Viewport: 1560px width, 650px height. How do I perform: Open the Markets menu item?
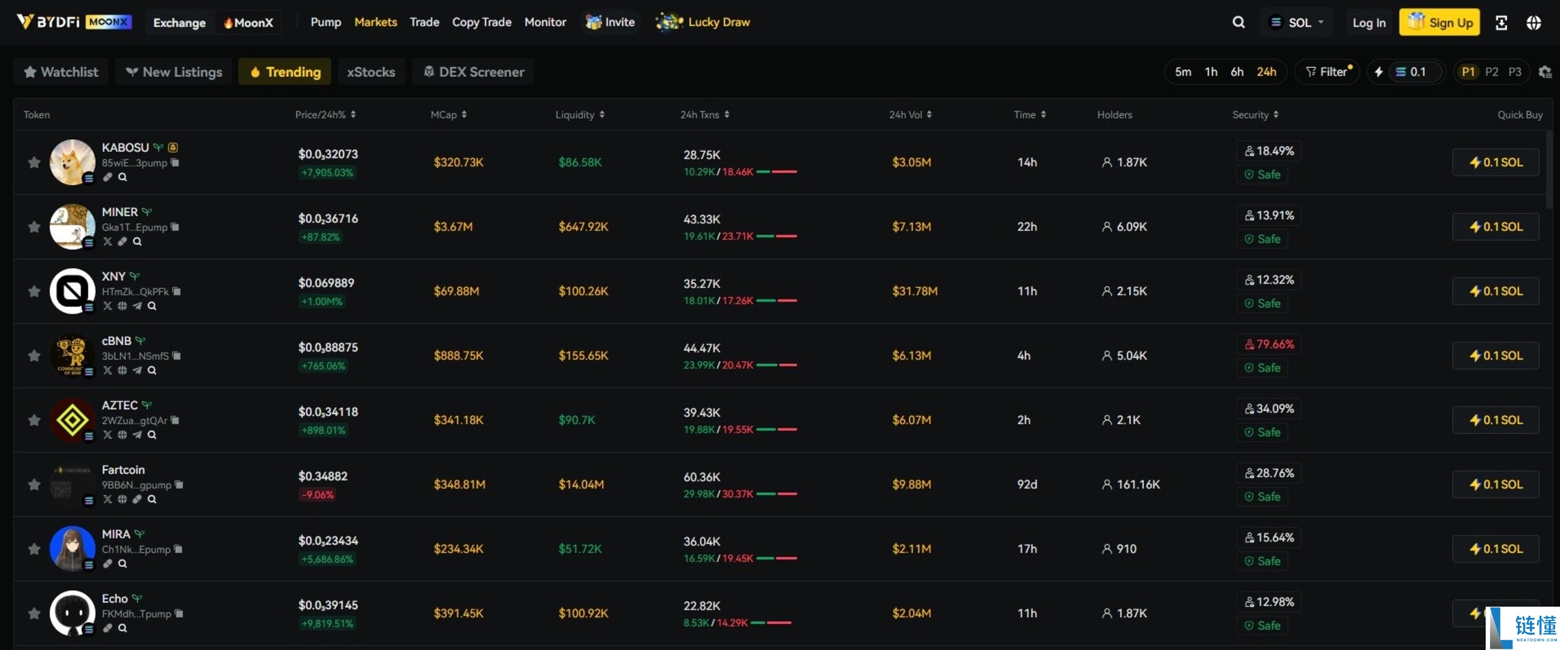click(375, 22)
